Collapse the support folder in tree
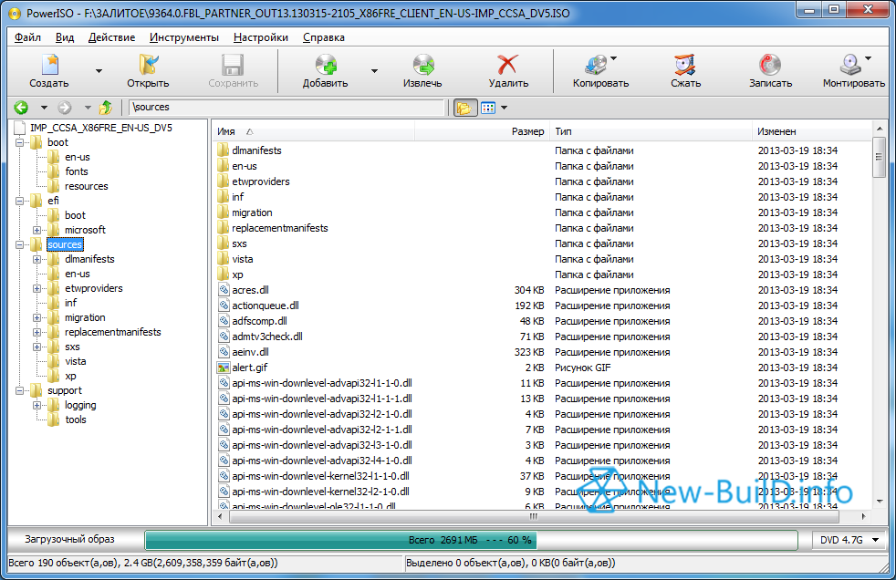The image size is (896, 580). 19,391
